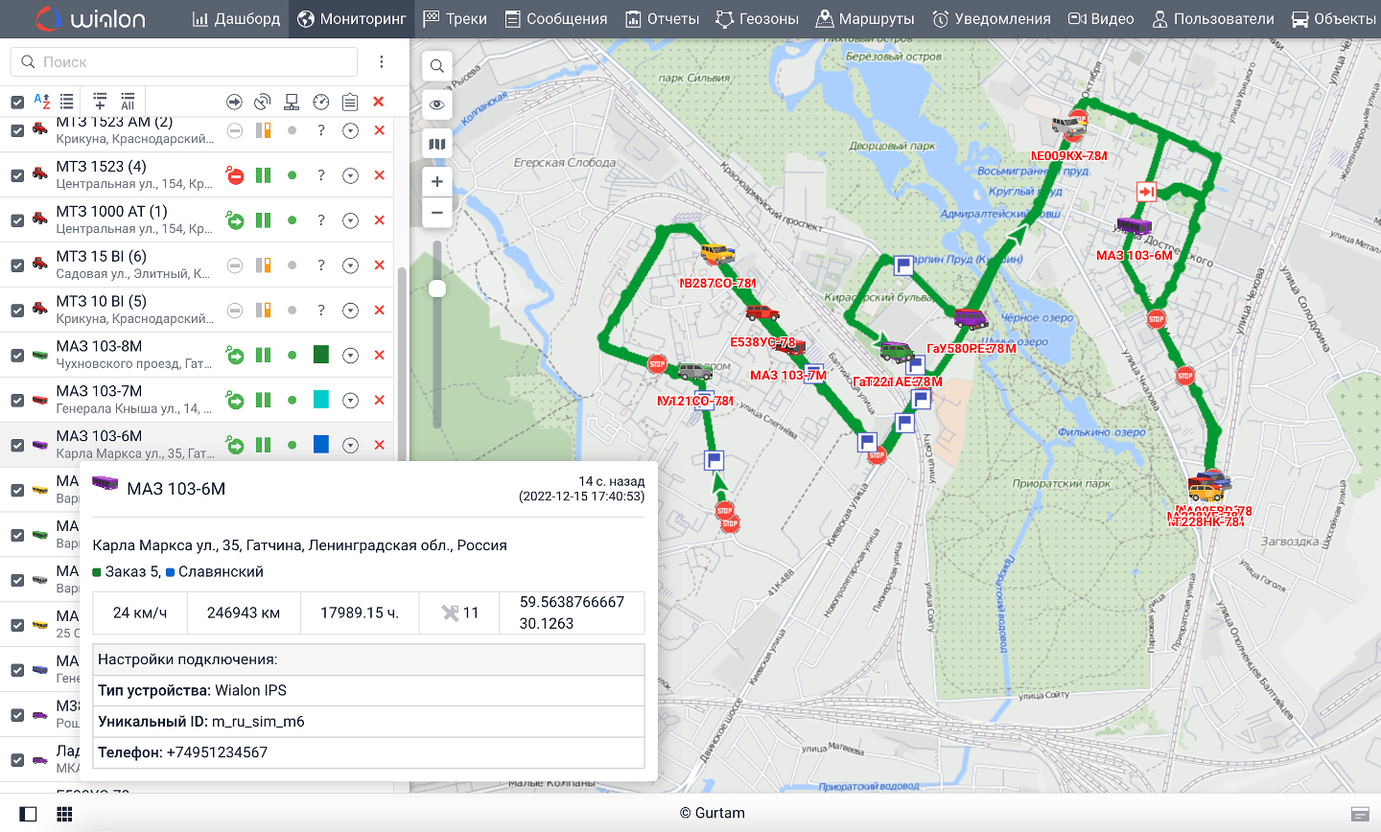Switch the unit list view mode icon
The image size is (1381, 832).
pos(66,101)
